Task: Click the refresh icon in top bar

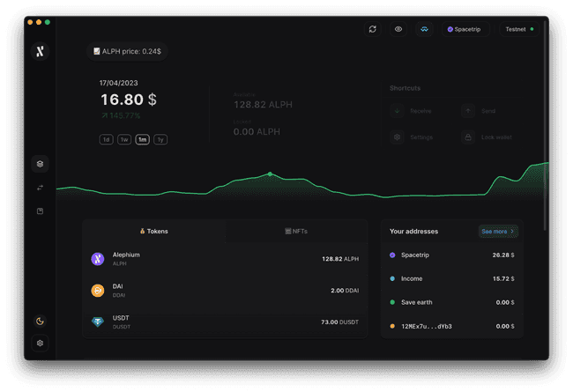Action: [373, 29]
